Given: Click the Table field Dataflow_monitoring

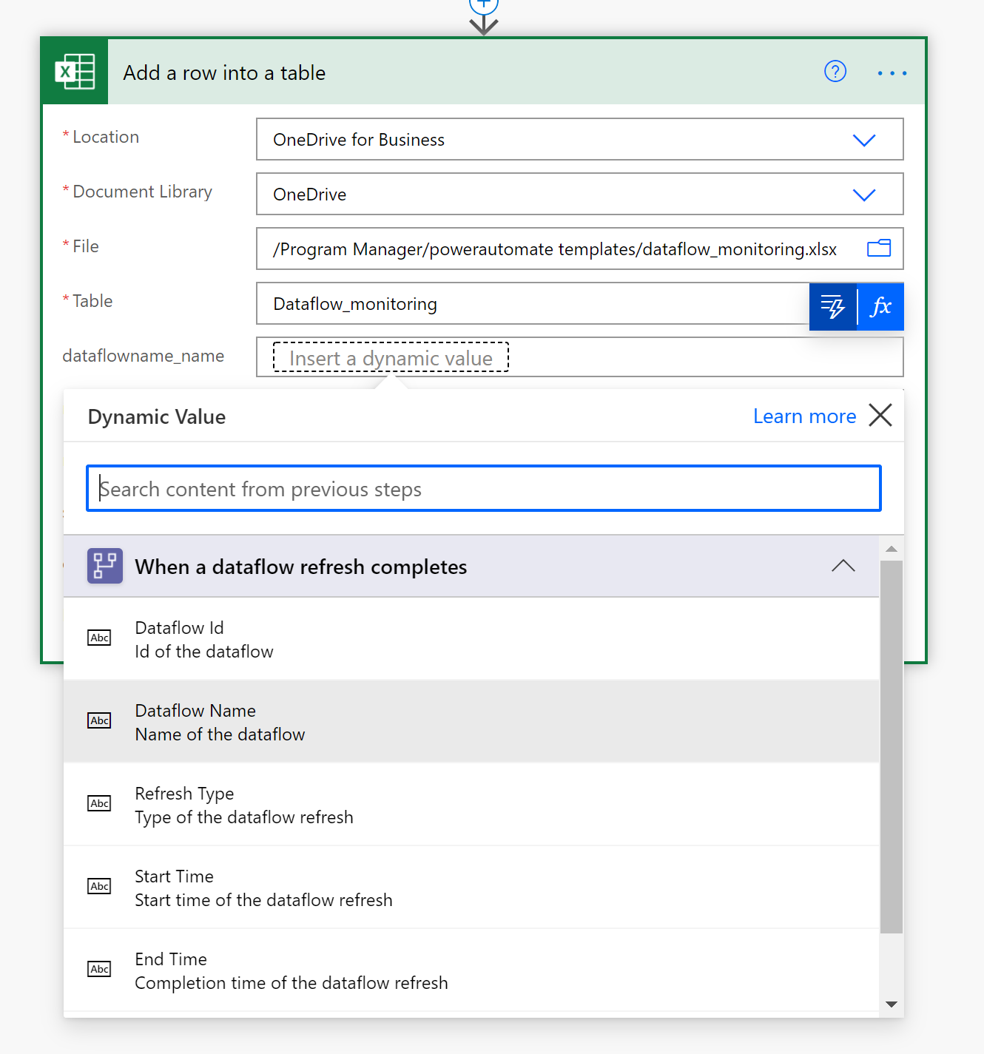Looking at the screenshot, I should pos(533,303).
